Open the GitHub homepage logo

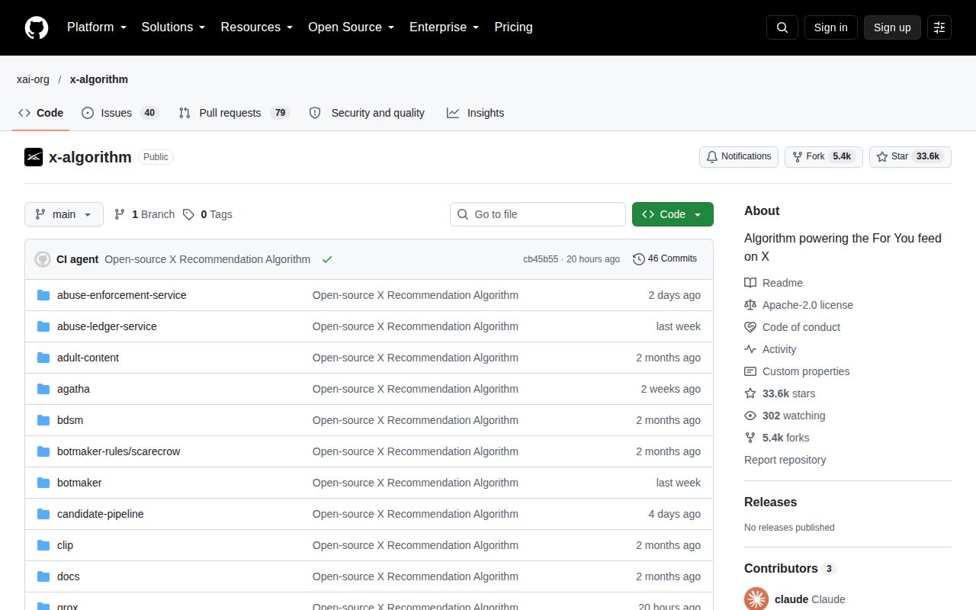point(37,27)
